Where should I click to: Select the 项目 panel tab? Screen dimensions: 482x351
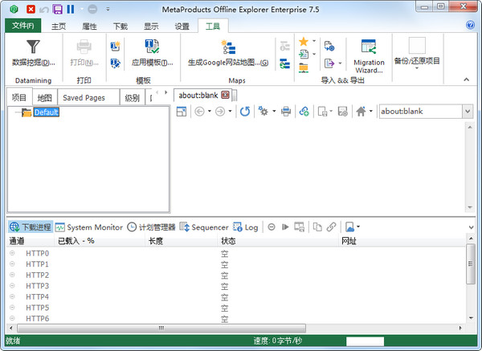pos(19,97)
